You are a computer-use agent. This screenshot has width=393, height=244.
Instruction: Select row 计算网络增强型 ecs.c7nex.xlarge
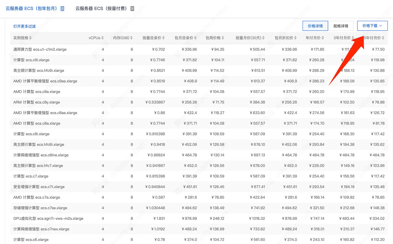199,229
